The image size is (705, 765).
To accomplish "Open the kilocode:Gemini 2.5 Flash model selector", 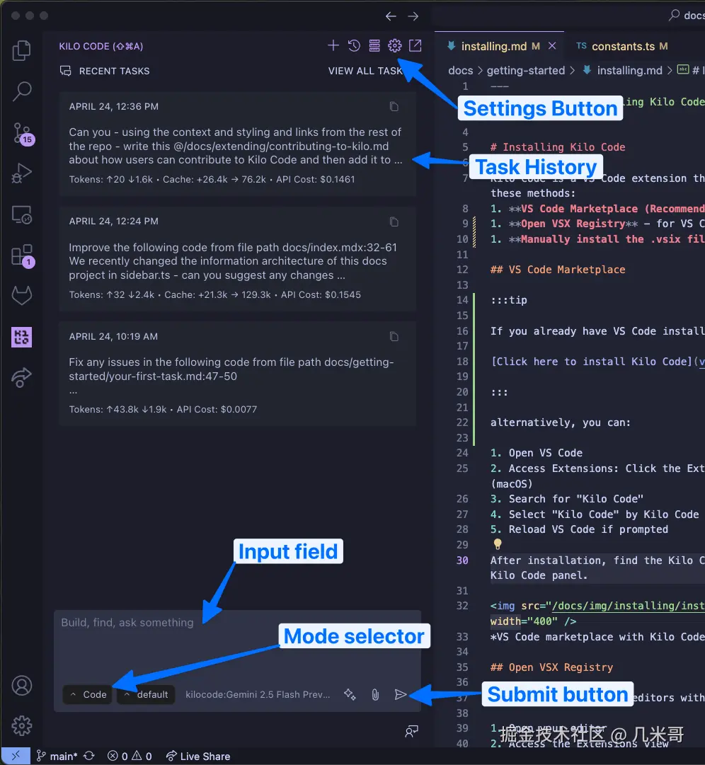I will point(258,694).
